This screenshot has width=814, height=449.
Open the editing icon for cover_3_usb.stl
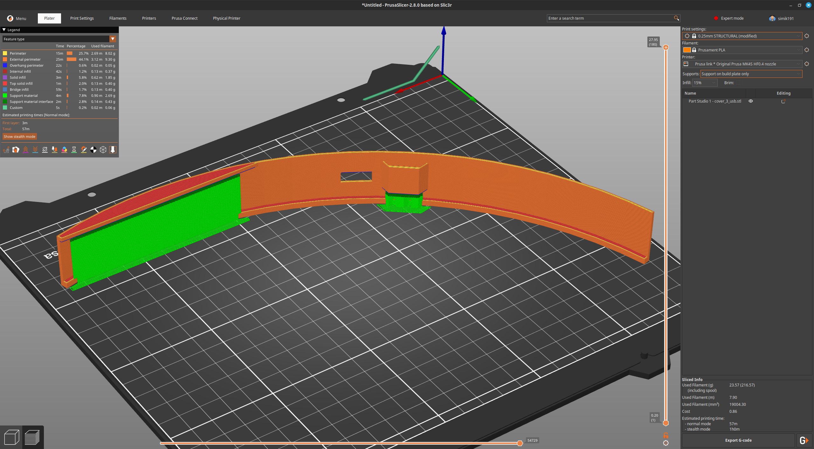(783, 101)
